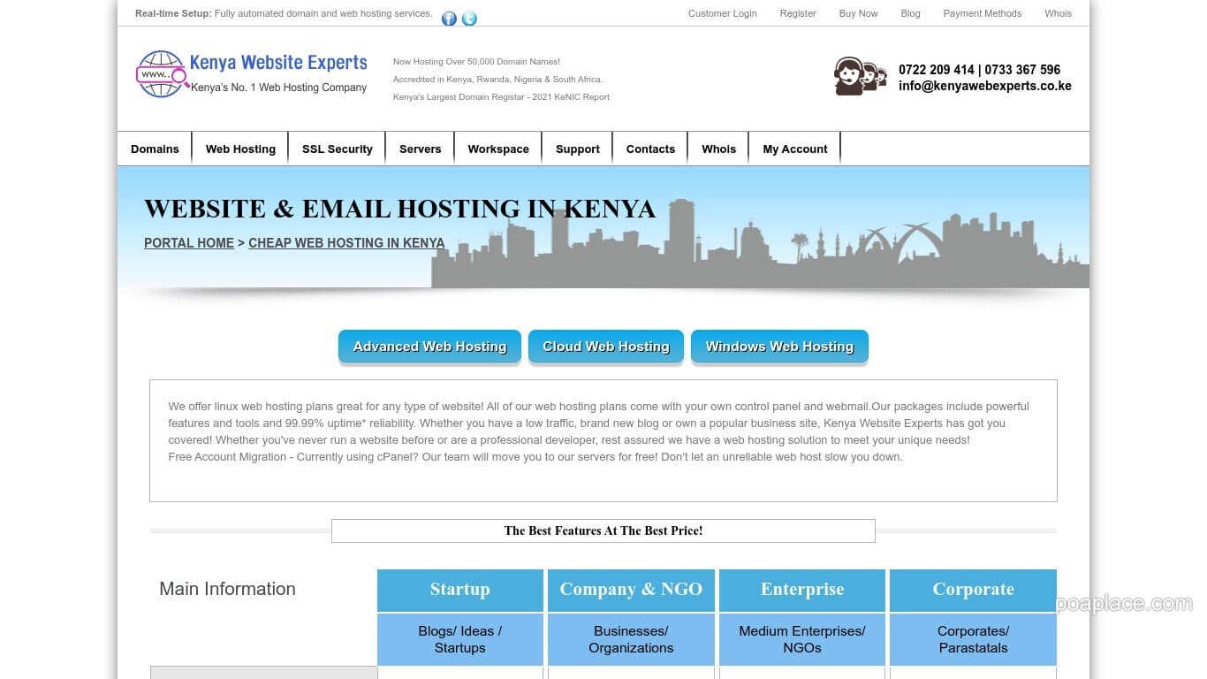Screen dimensions: 1207x679
Task: Navigate to PORTAL HOME breadcrumb
Action: click(188, 242)
